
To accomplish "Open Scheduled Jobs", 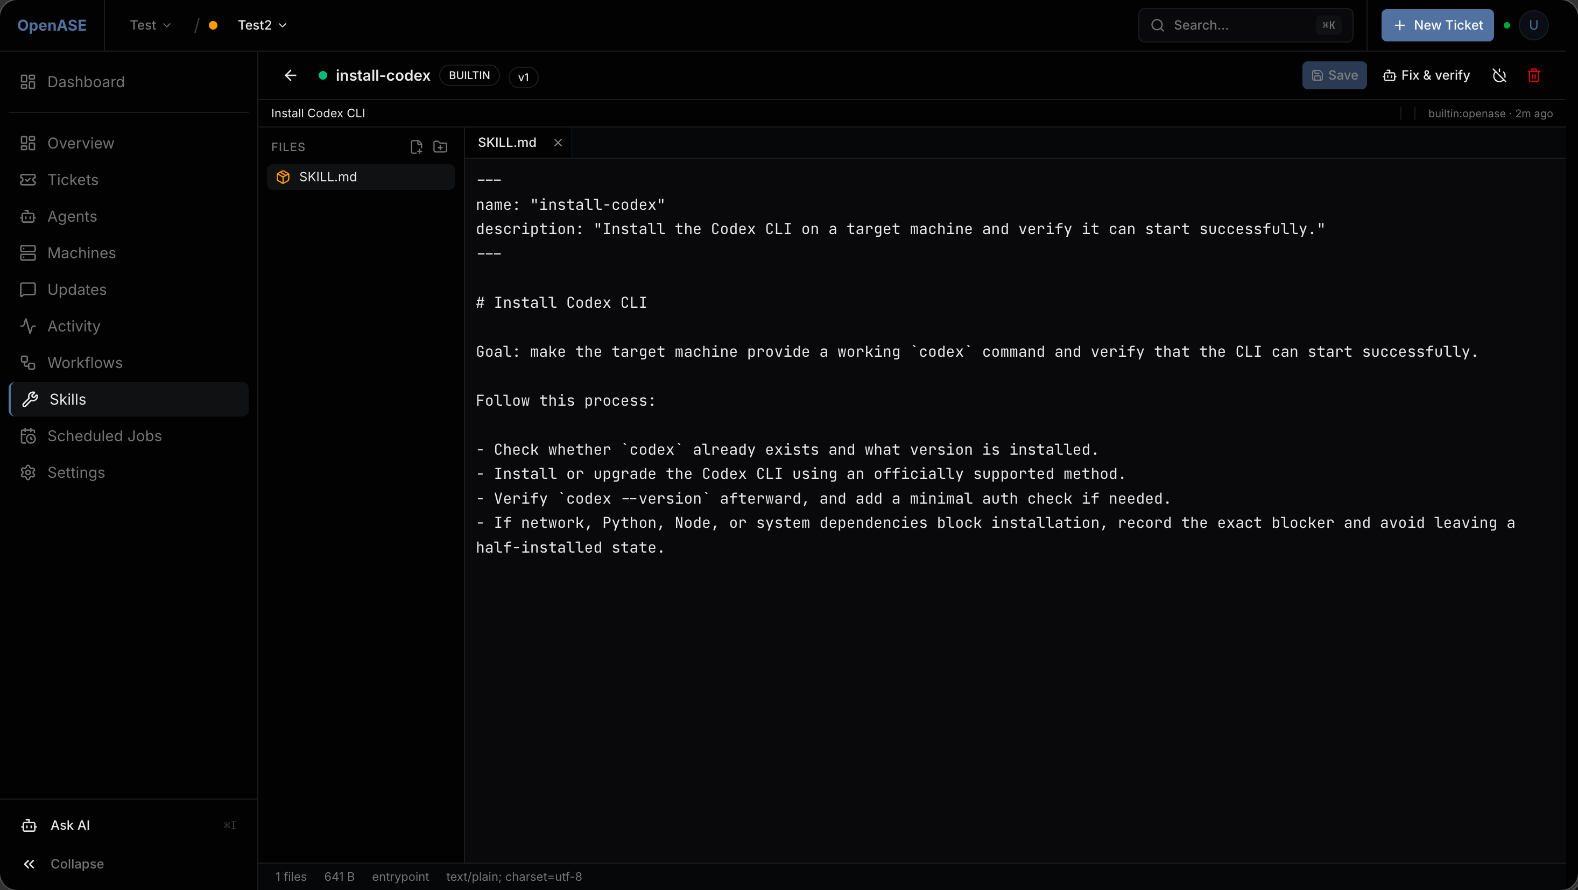I will (x=129, y=436).
